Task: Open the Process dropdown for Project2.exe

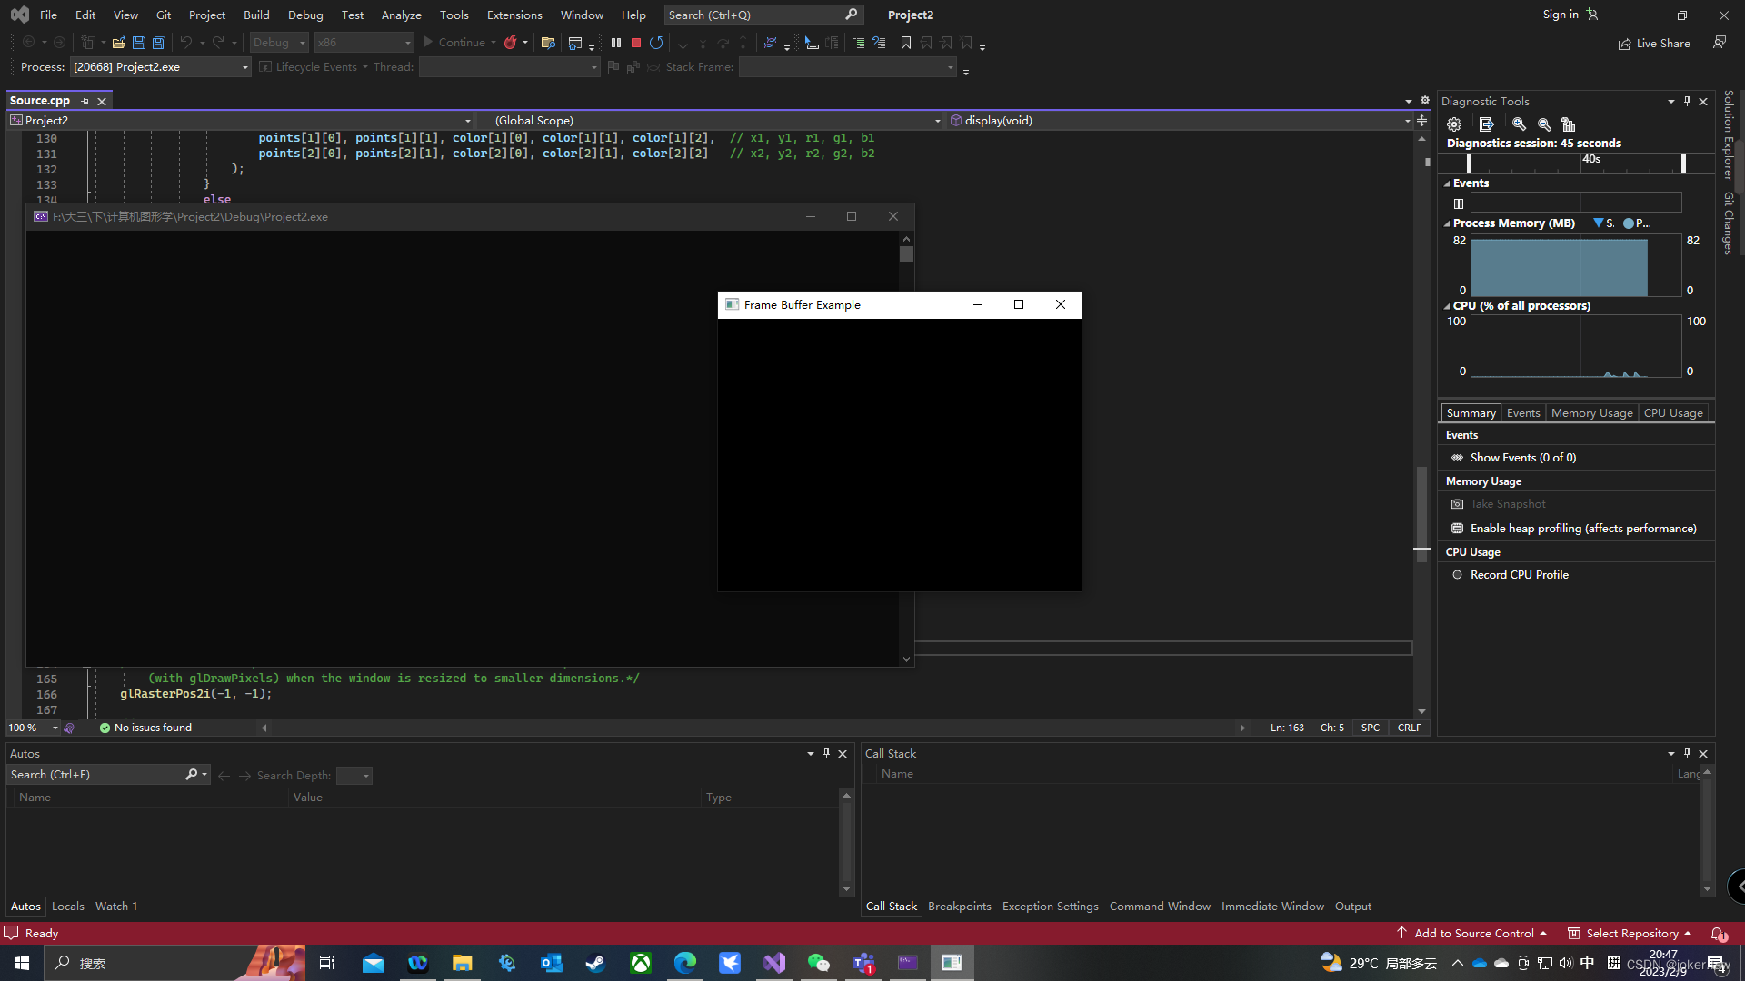Action: (x=244, y=67)
